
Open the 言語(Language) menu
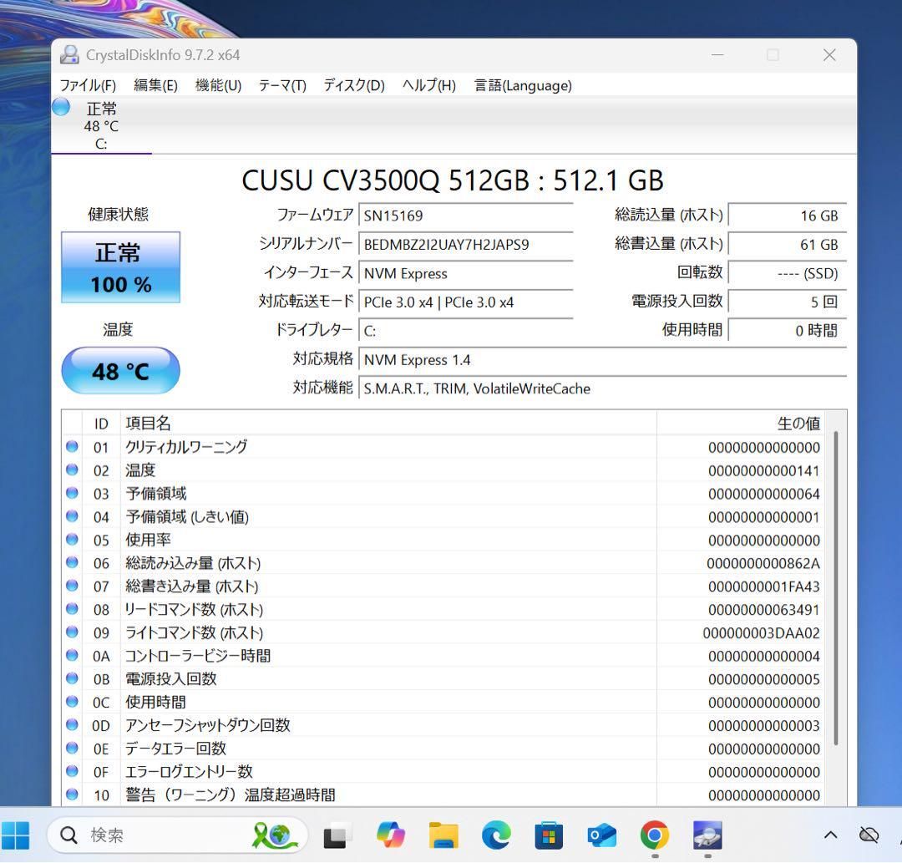522,85
